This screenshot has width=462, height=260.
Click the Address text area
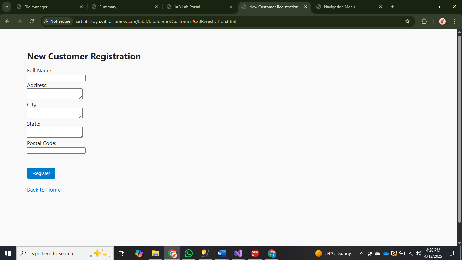point(55,94)
